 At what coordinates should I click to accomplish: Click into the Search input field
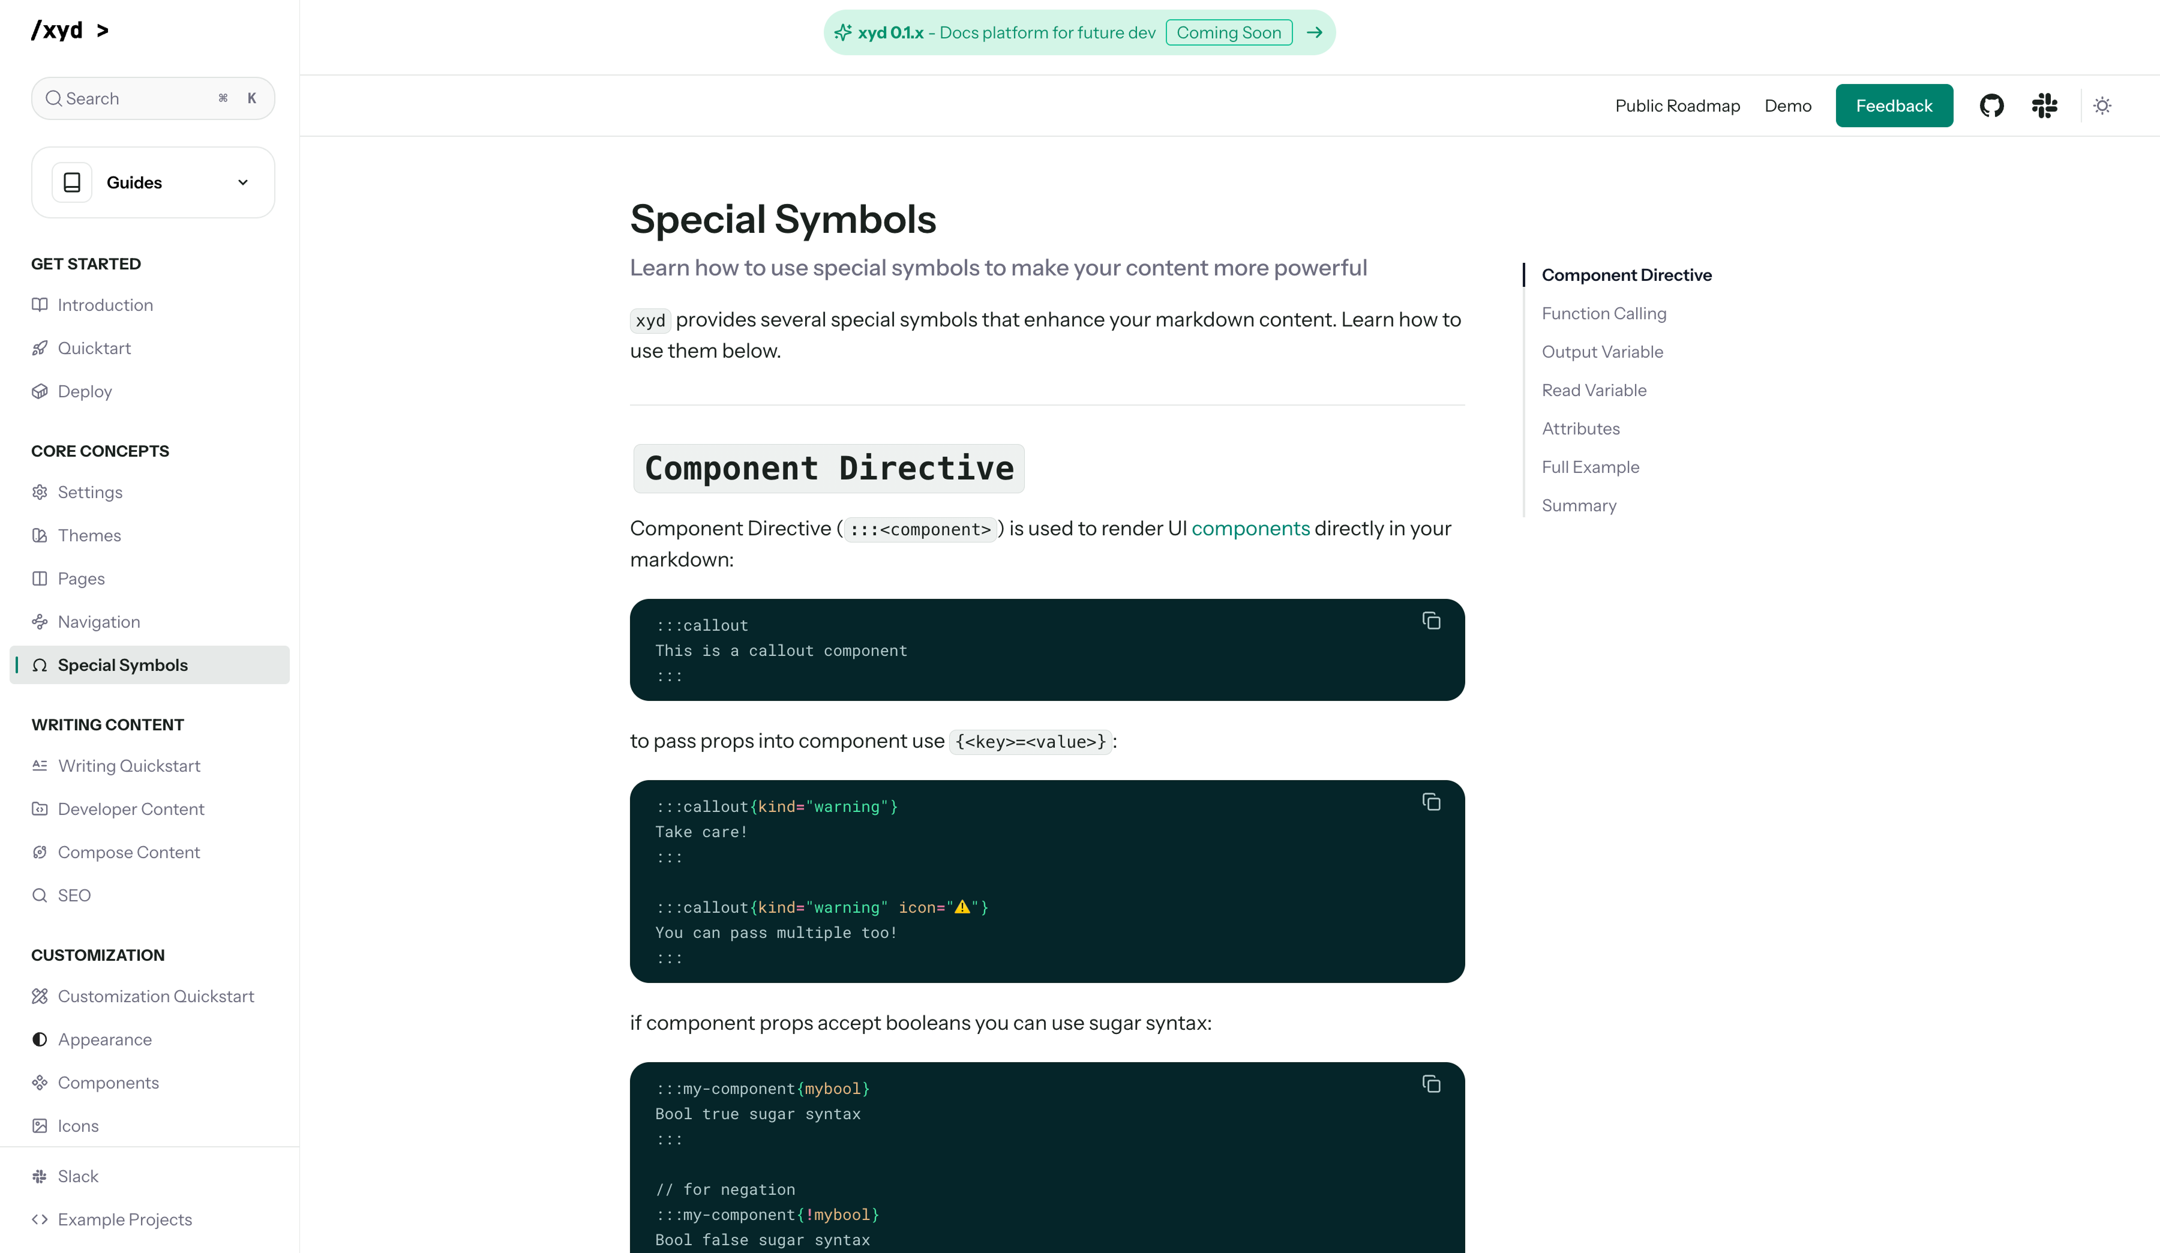[137, 98]
